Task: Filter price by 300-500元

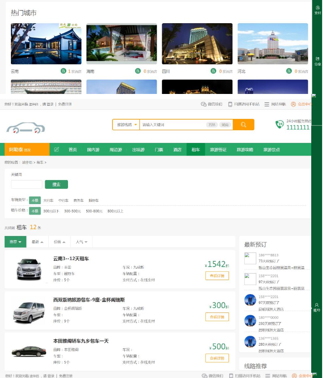Action: (72, 211)
